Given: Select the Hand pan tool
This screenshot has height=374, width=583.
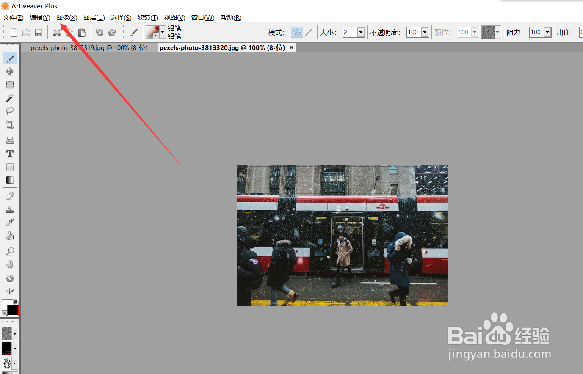Looking at the screenshot, I should click(x=10, y=265).
